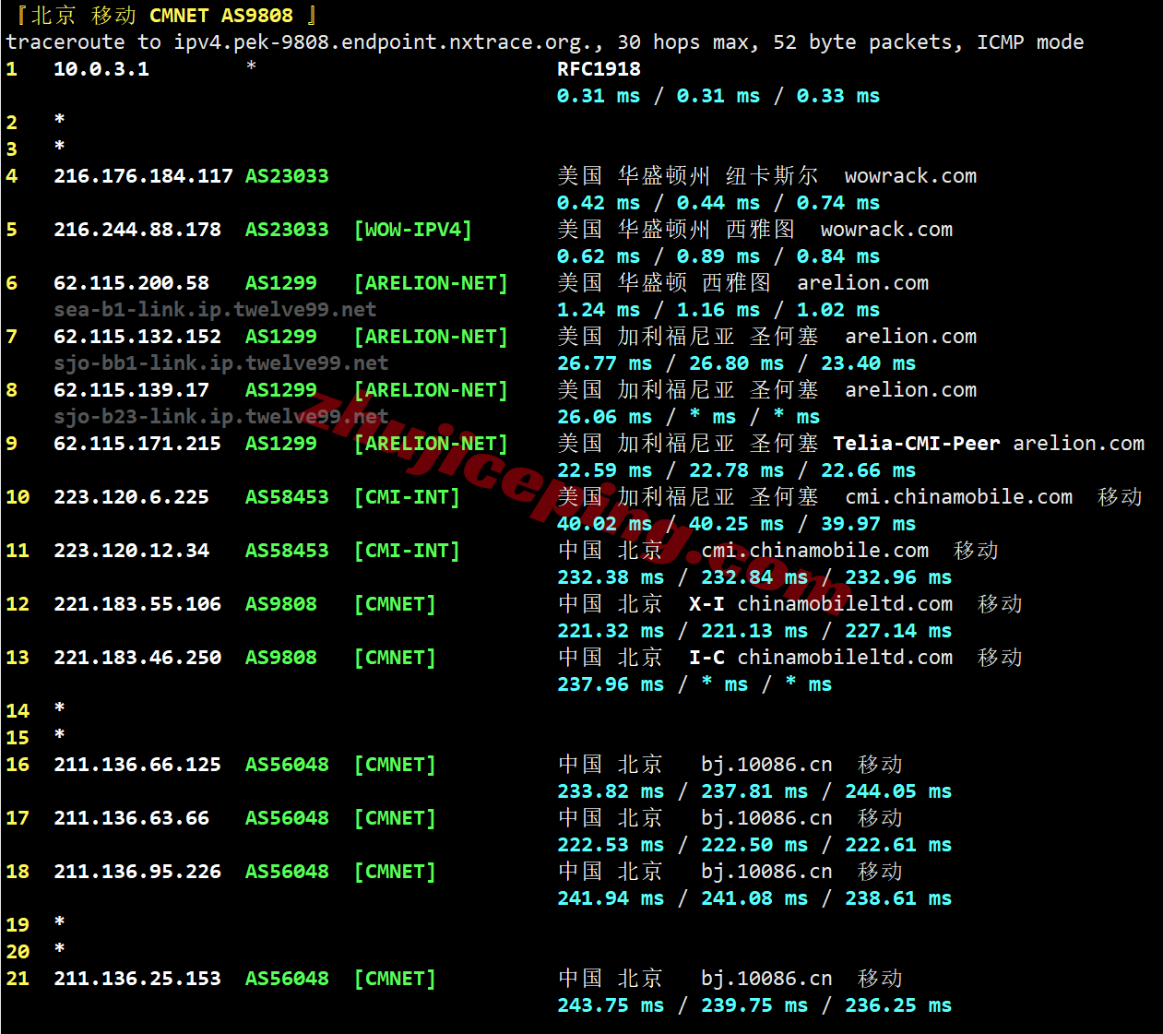Click the [WOW-IPV4] tag
Screen dimensions: 1163x1034
(x=413, y=230)
